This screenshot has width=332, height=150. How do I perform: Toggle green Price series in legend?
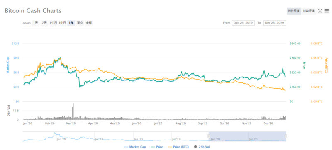pyautogui.click(x=157, y=147)
